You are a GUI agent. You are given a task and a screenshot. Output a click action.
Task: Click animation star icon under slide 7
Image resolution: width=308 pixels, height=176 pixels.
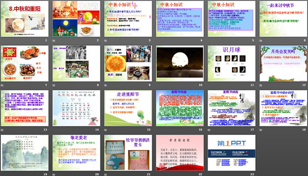2,85
